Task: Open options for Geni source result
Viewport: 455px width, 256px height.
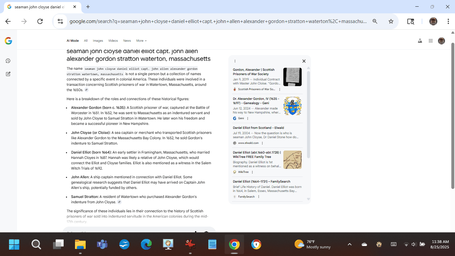Action: tap(247, 118)
